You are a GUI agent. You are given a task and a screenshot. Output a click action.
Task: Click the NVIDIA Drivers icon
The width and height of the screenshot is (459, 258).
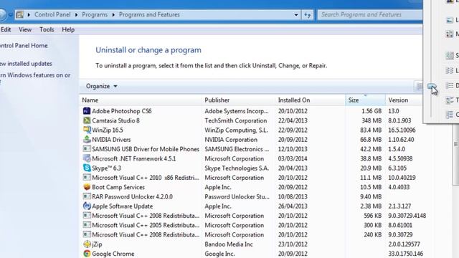click(87, 140)
